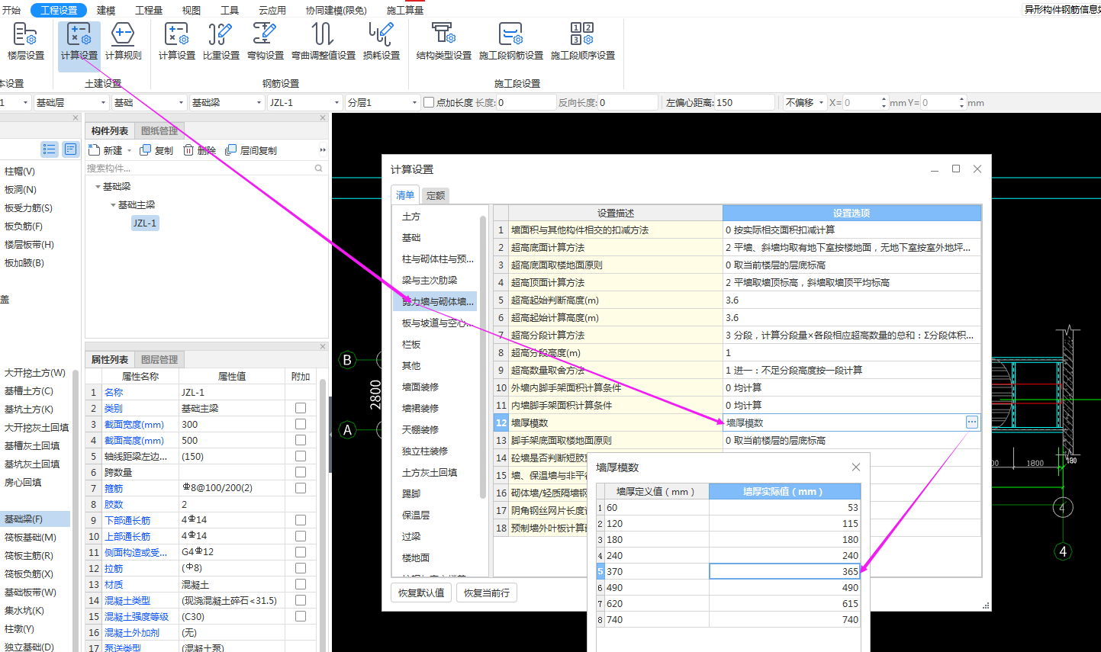Open 不偏移 offset dropdown
Image resolution: width=1101 pixels, height=652 pixels.
point(804,102)
